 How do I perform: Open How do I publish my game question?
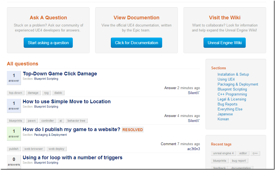(x=71, y=129)
